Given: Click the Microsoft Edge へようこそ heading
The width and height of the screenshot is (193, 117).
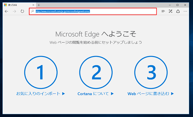Looking at the screenshot, I should tap(96, 34).
